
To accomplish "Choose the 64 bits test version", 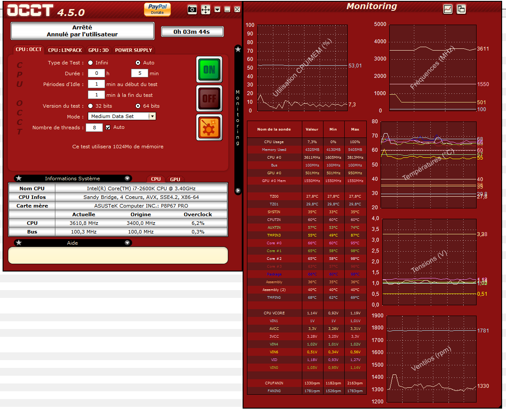I will click(138, 106).
